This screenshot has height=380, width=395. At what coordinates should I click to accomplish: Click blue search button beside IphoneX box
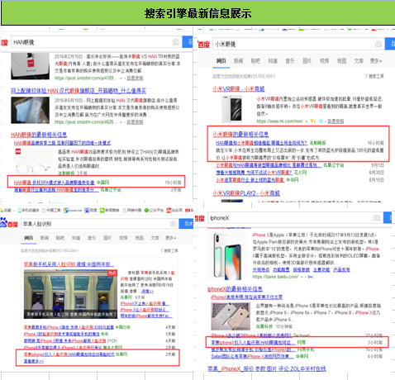click(388, 218)
